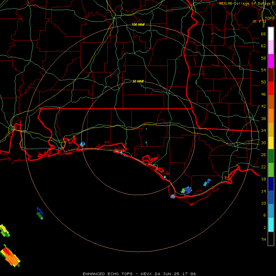Click the "62" scale label
This screenshot has height=276, width=276.
point(263,46)
